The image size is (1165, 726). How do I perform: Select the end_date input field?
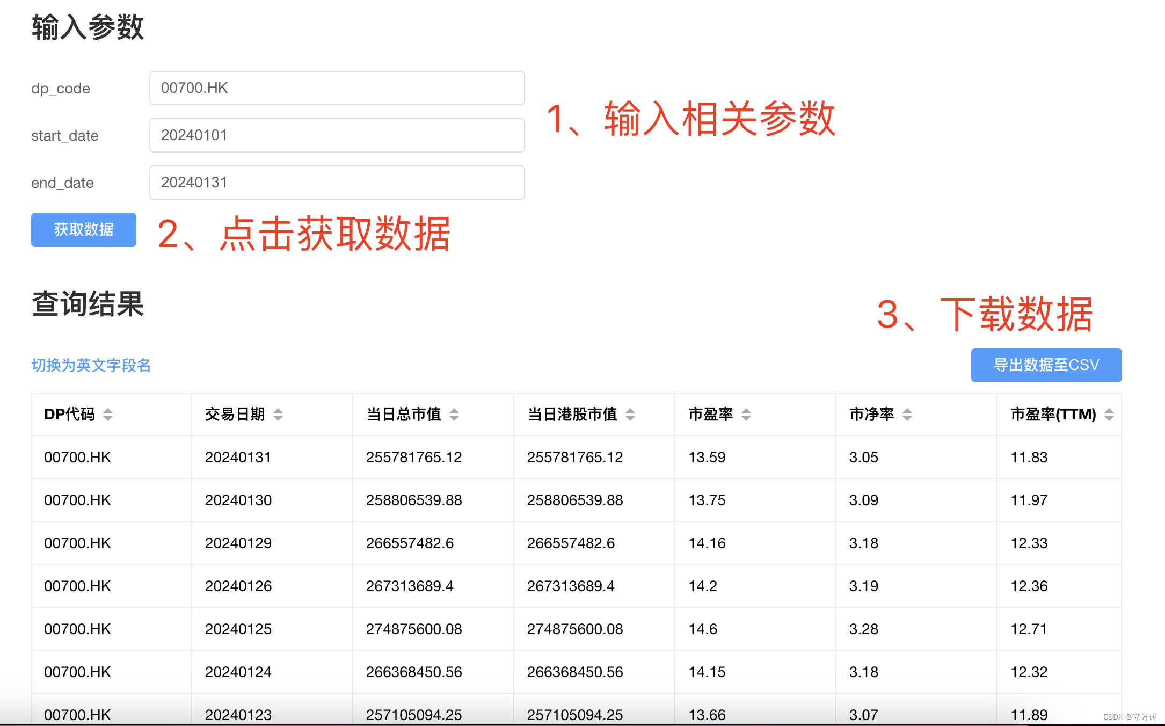coord(337,183)
